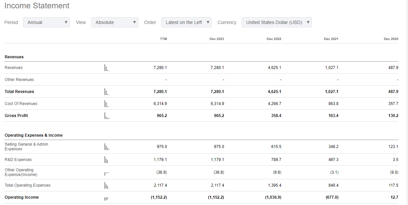Click the Operating Income sparkline icon
Screen dimensions: 408x205
pos(106,198)
